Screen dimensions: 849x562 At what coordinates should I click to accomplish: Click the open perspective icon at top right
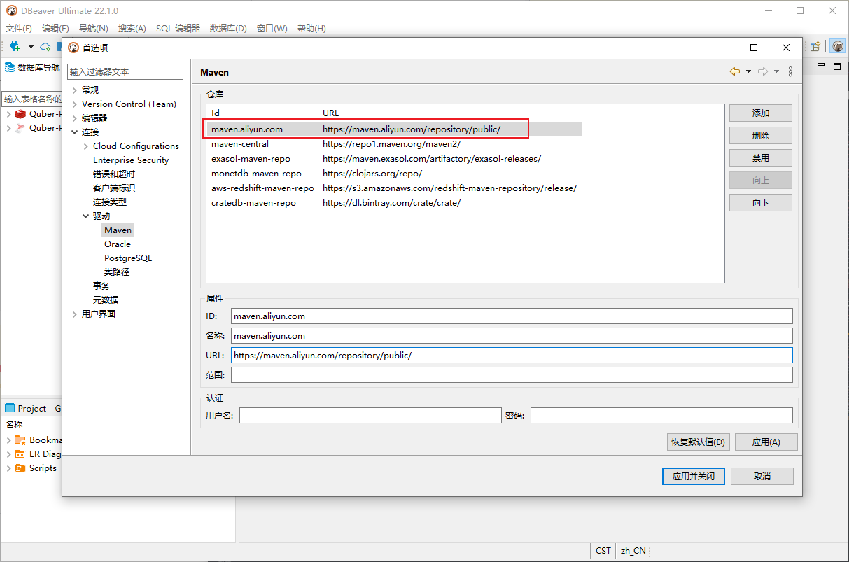(815, 47)
